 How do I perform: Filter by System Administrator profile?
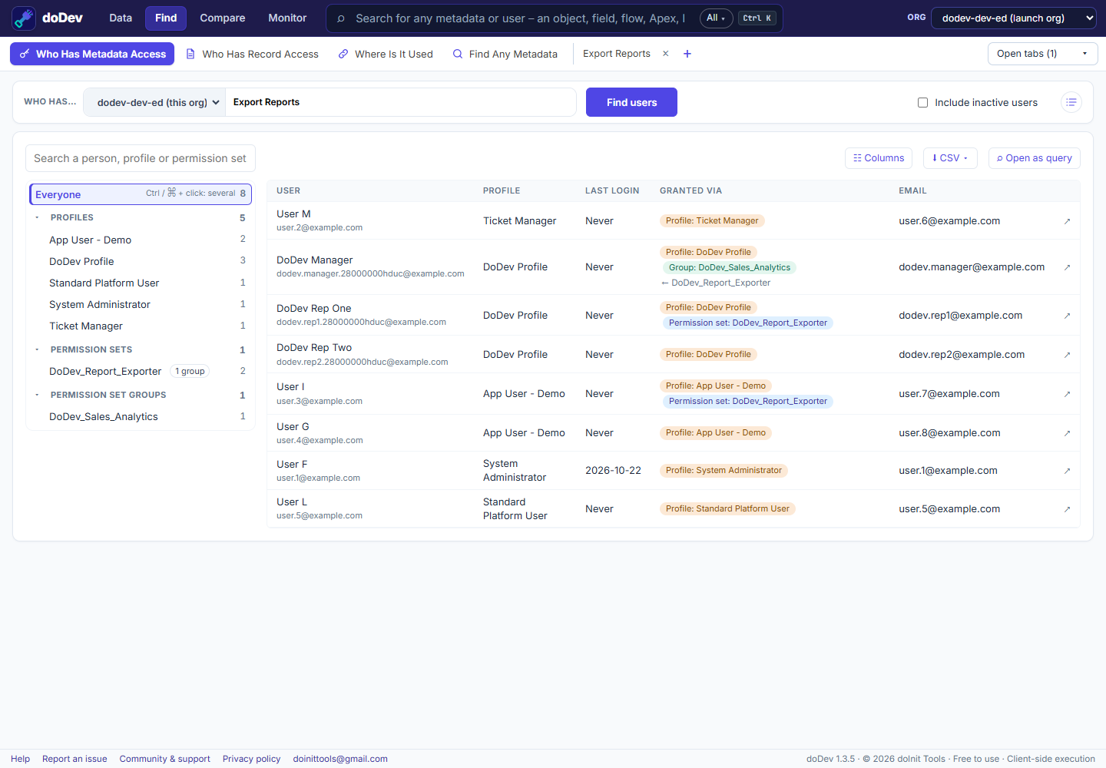(141, 304)
